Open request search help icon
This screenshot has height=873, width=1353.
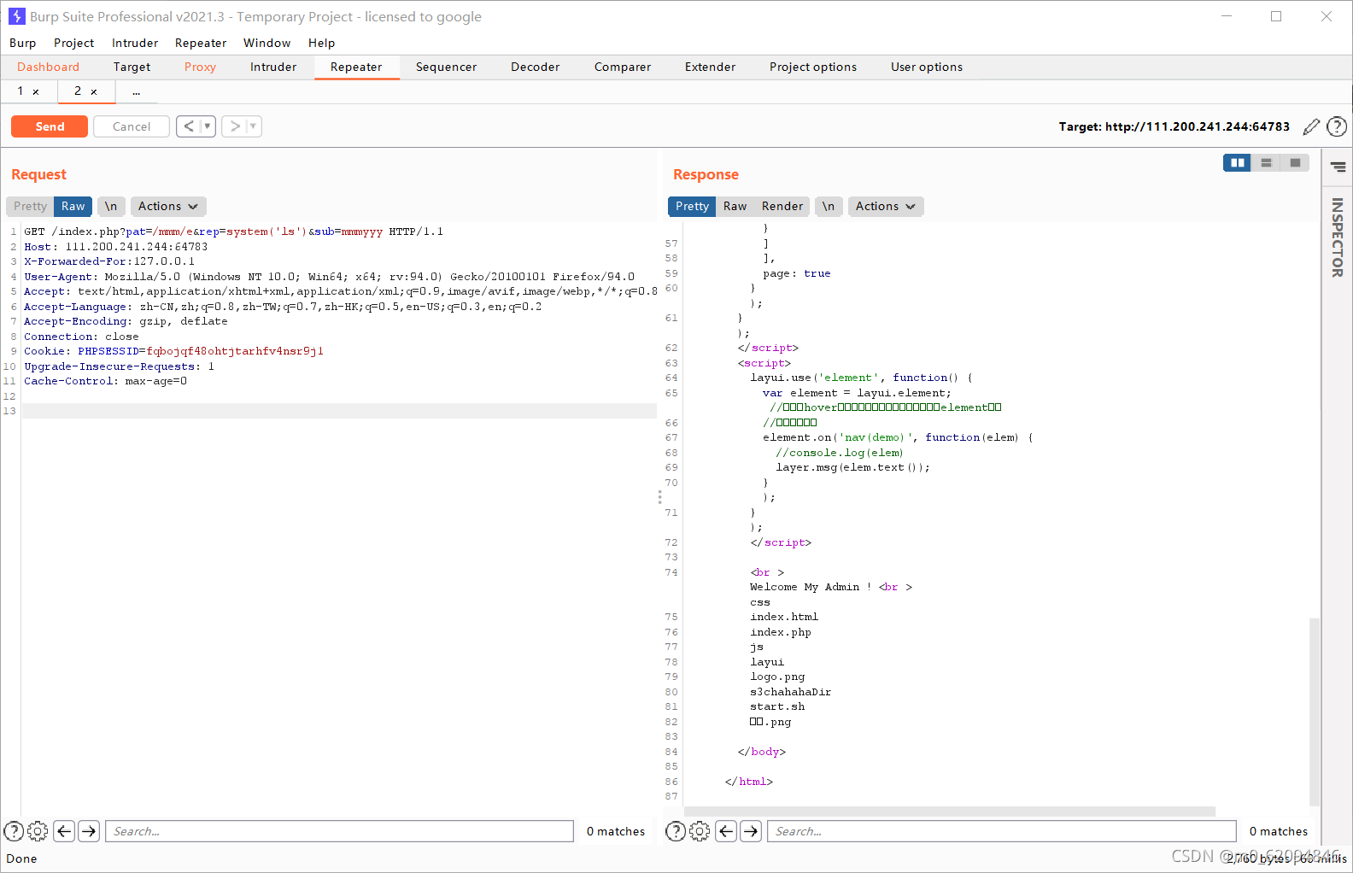coord(14,831)
